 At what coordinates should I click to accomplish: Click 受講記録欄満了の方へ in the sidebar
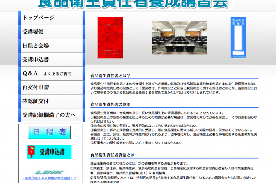(51, 115)
